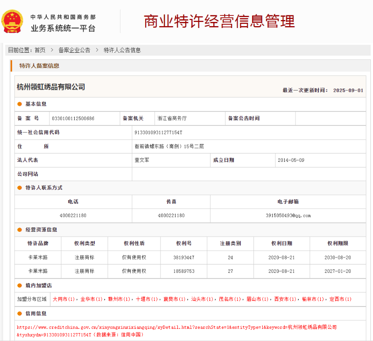Select the 大同市(1) franchise region link

point(63,299)
